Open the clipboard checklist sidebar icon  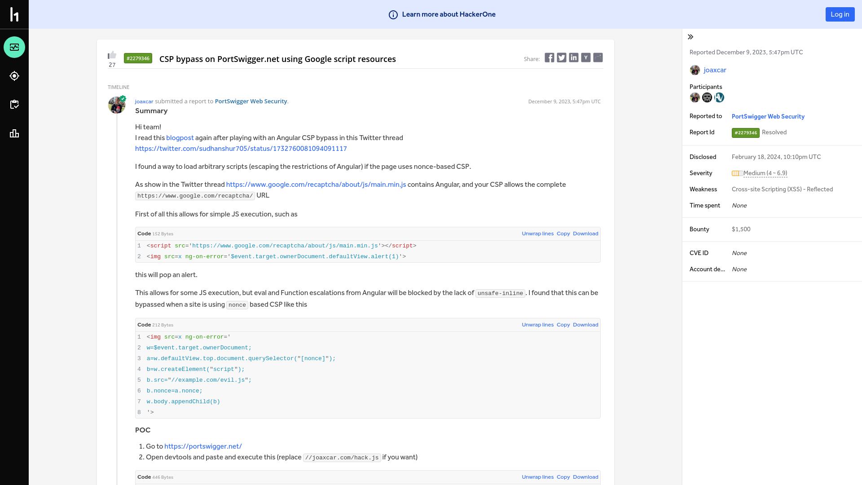[14, 105]
